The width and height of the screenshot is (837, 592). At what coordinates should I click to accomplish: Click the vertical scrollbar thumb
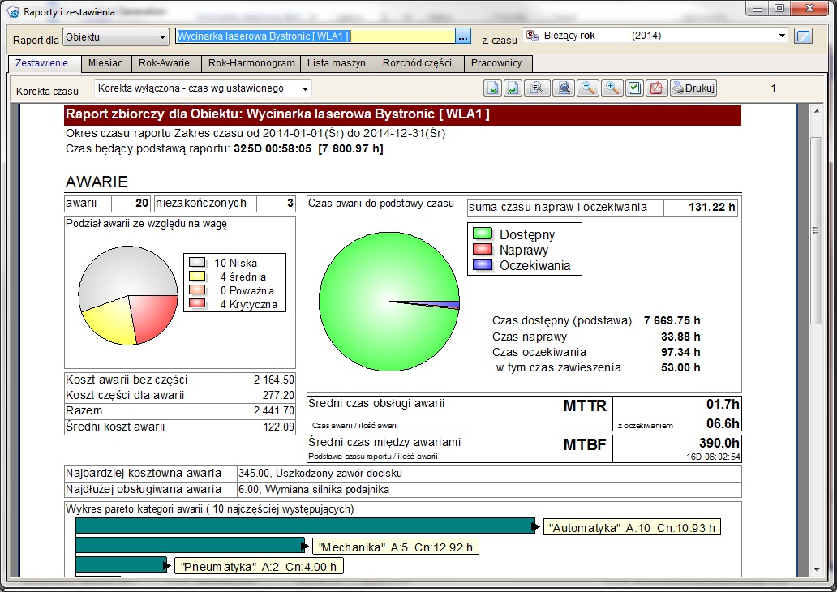(816, 230)
